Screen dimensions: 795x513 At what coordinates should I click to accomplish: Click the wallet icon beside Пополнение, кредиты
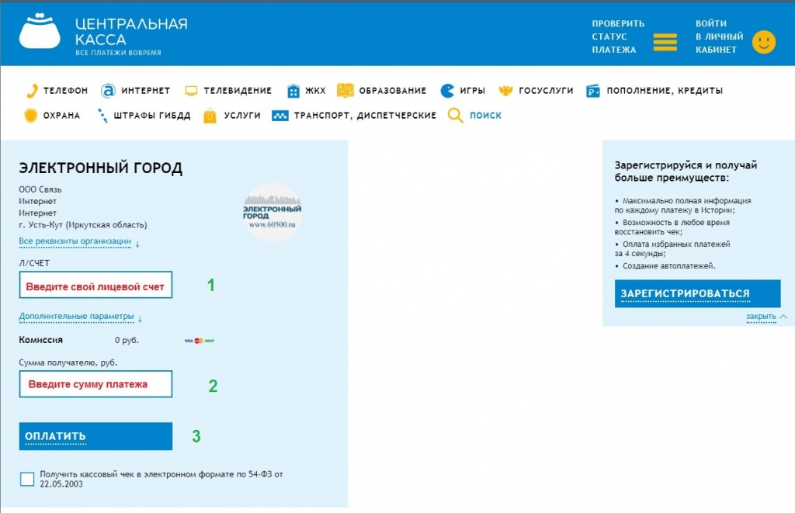click(x=593, y=92)
